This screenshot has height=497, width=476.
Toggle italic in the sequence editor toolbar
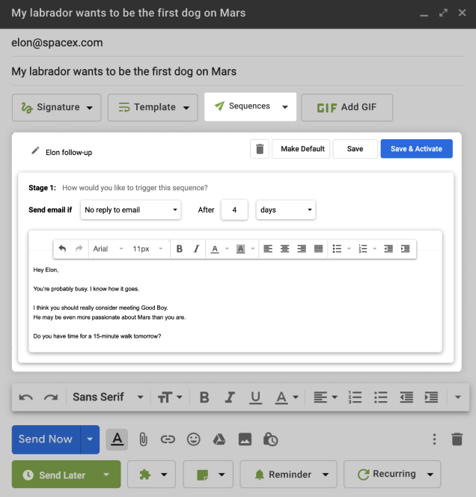(x=197, y=248)
